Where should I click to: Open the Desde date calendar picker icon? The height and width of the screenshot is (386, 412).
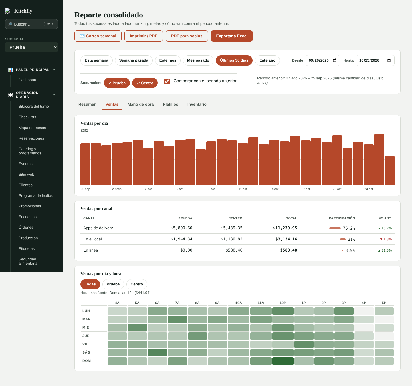pos(334,60)
